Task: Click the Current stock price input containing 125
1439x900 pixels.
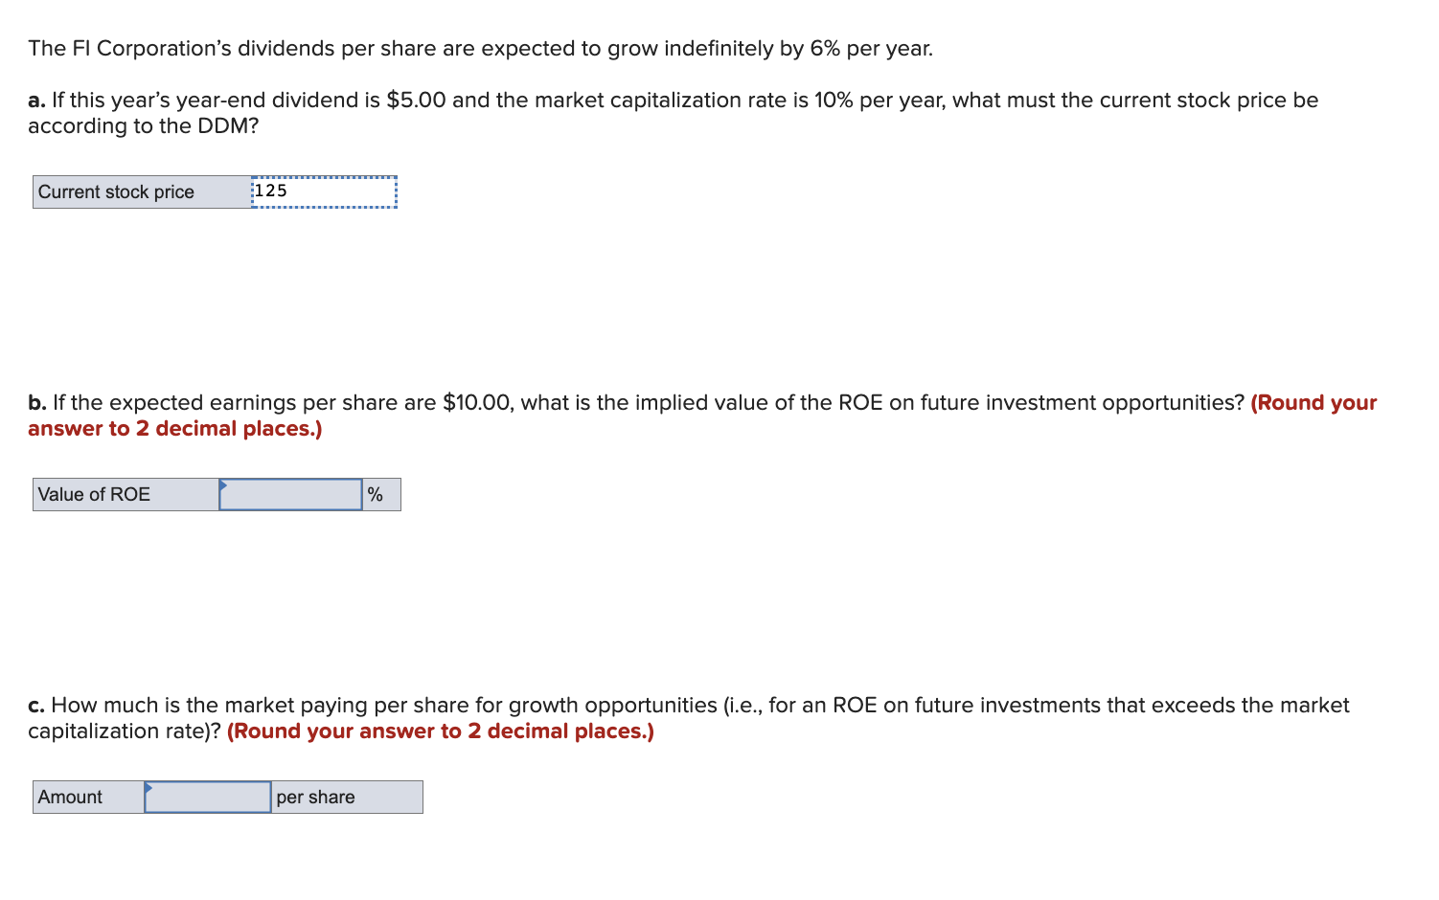Action: pos(324,191)
